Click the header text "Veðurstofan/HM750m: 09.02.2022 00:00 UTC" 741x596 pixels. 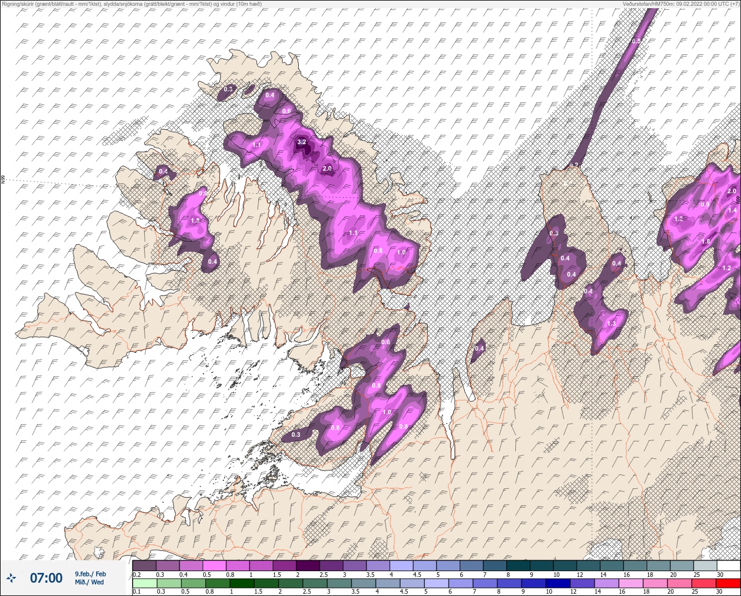tap(680, 3)
